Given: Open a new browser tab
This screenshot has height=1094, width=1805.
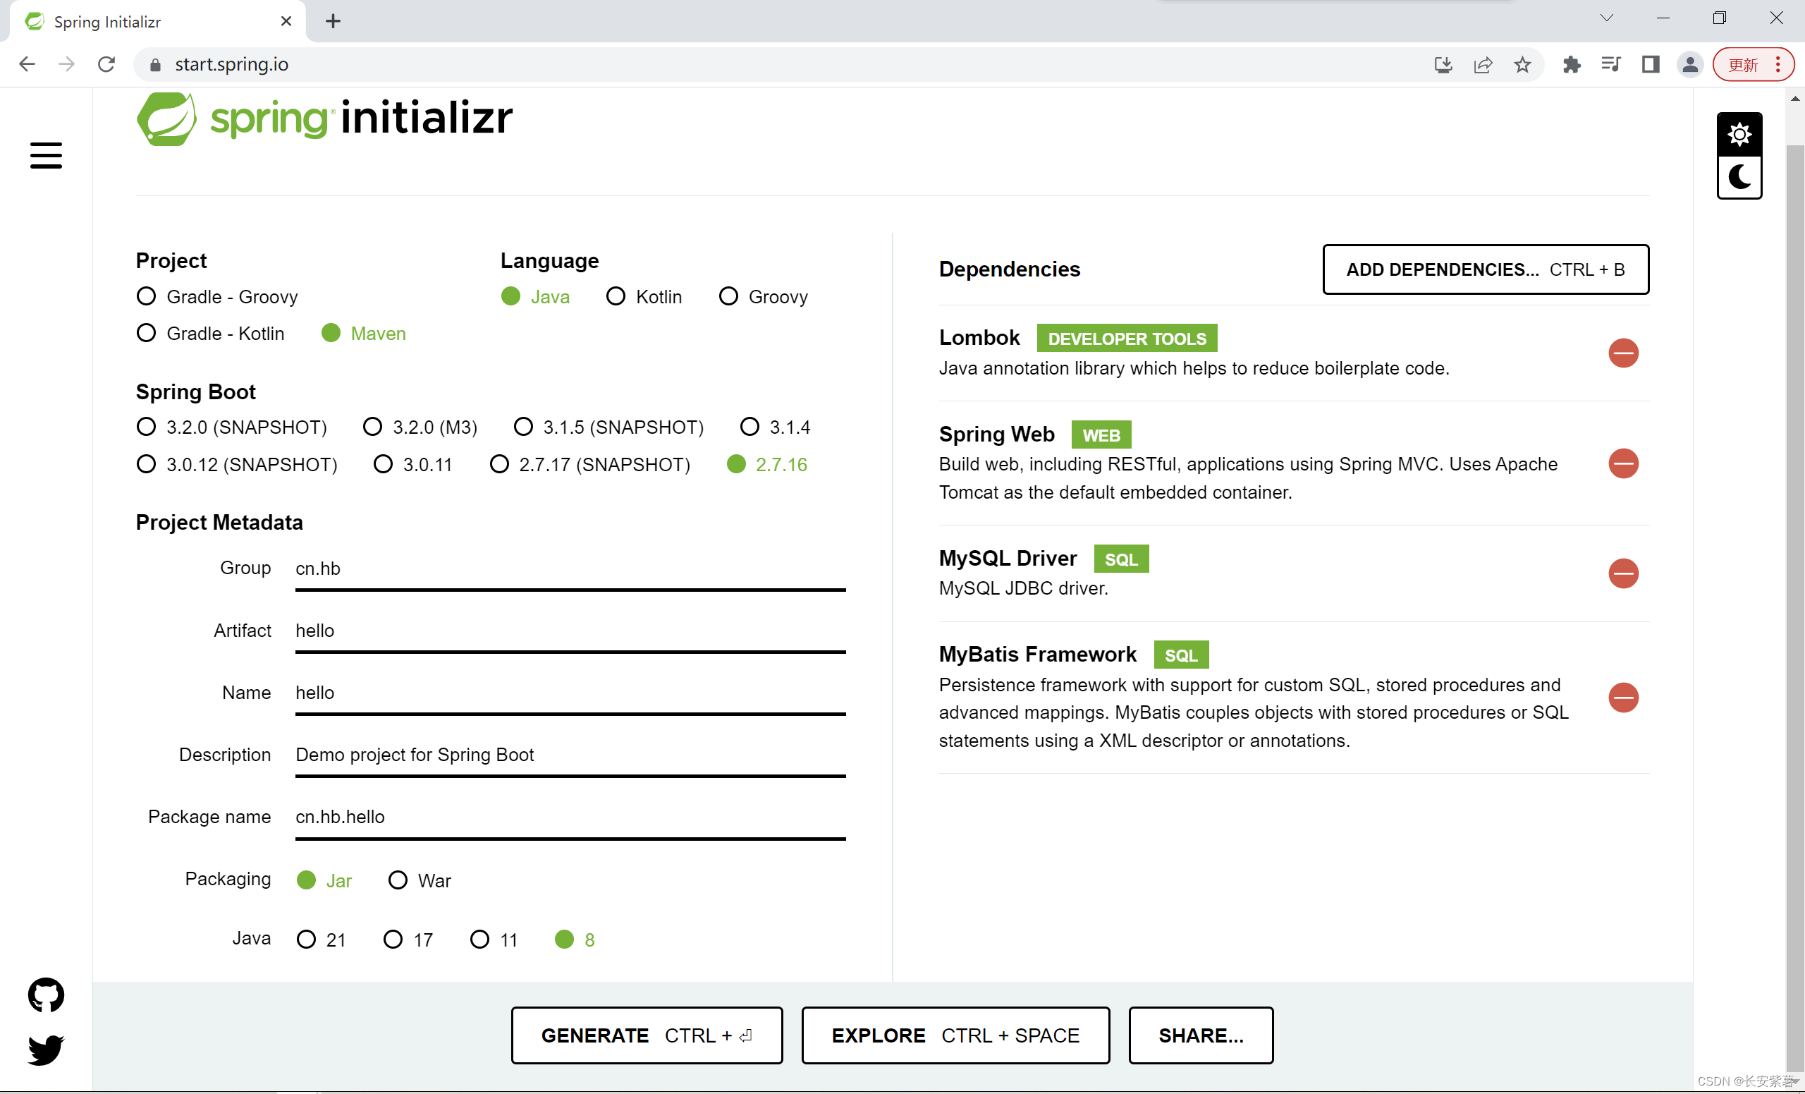Looking at the screenshot, I should 334,21.
